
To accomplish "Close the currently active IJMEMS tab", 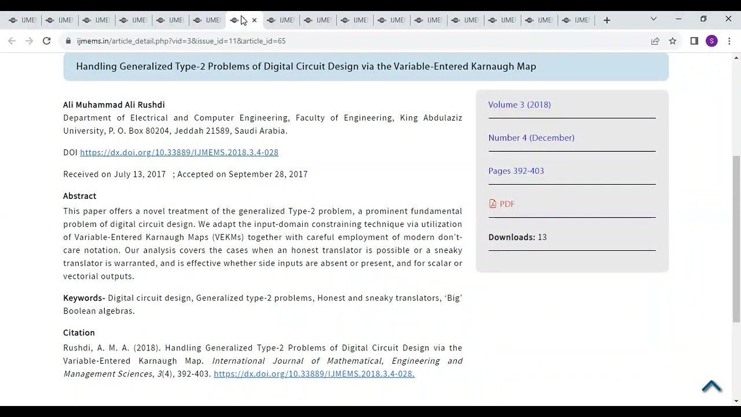I will [x=254, y=20].
